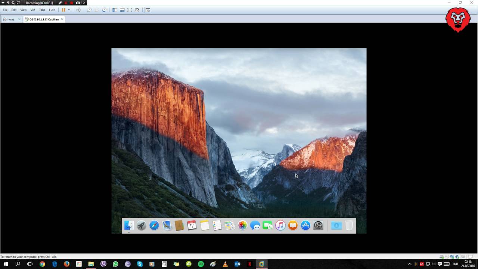Screen dimensions: 478x269
Task: Take a snapshot of the virtual machine
Action: coord(89,10)
